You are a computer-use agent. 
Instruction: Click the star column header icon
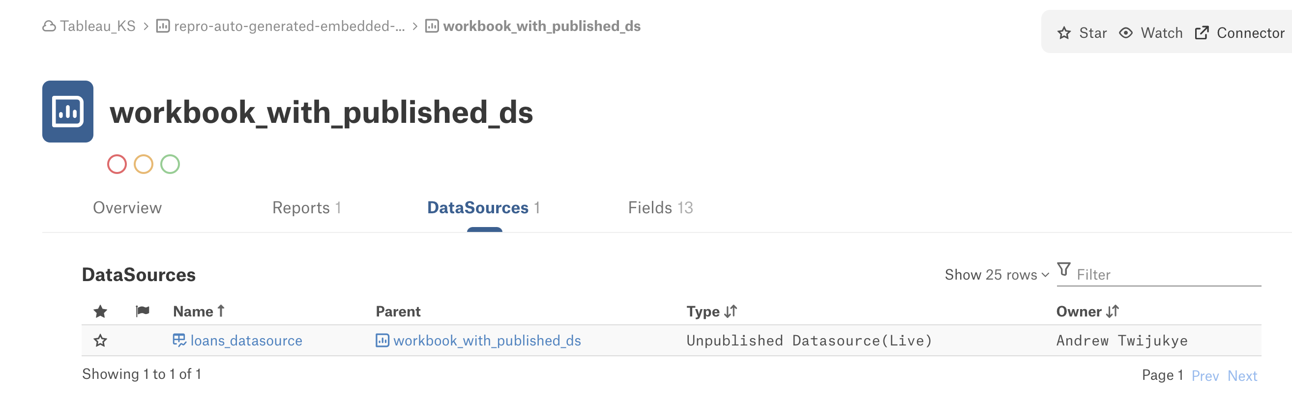click(100, 311)
